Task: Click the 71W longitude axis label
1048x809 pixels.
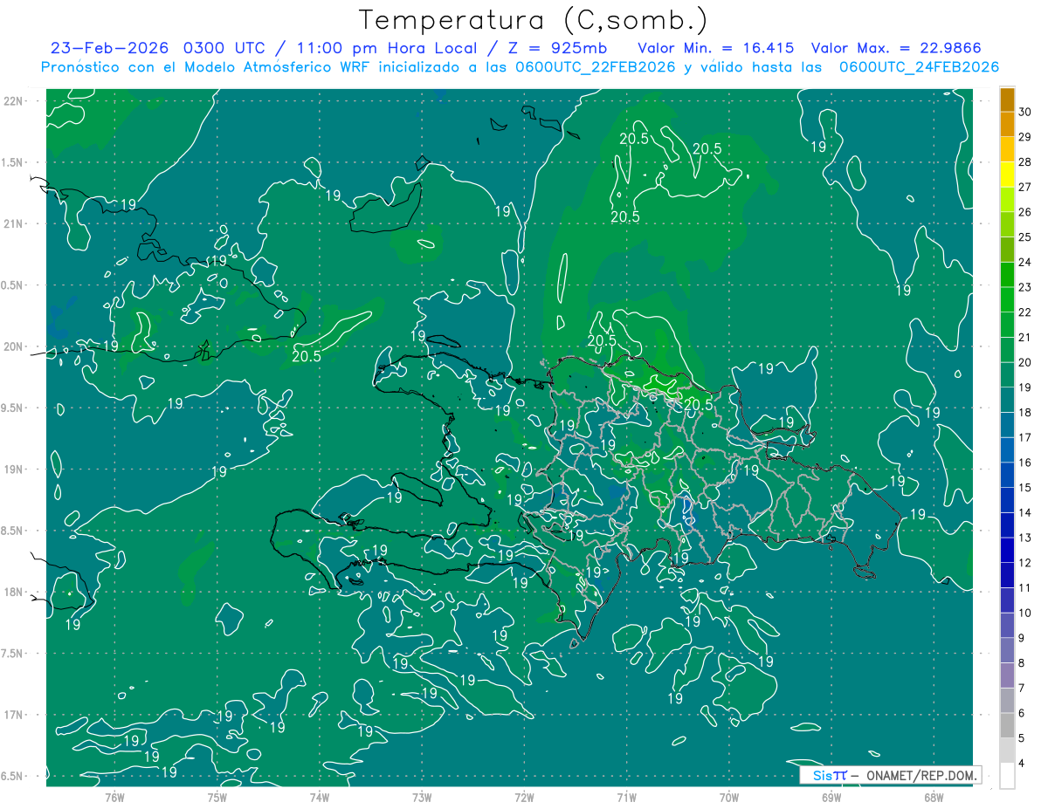Action: pyautogui.click(x=626, y=798)
